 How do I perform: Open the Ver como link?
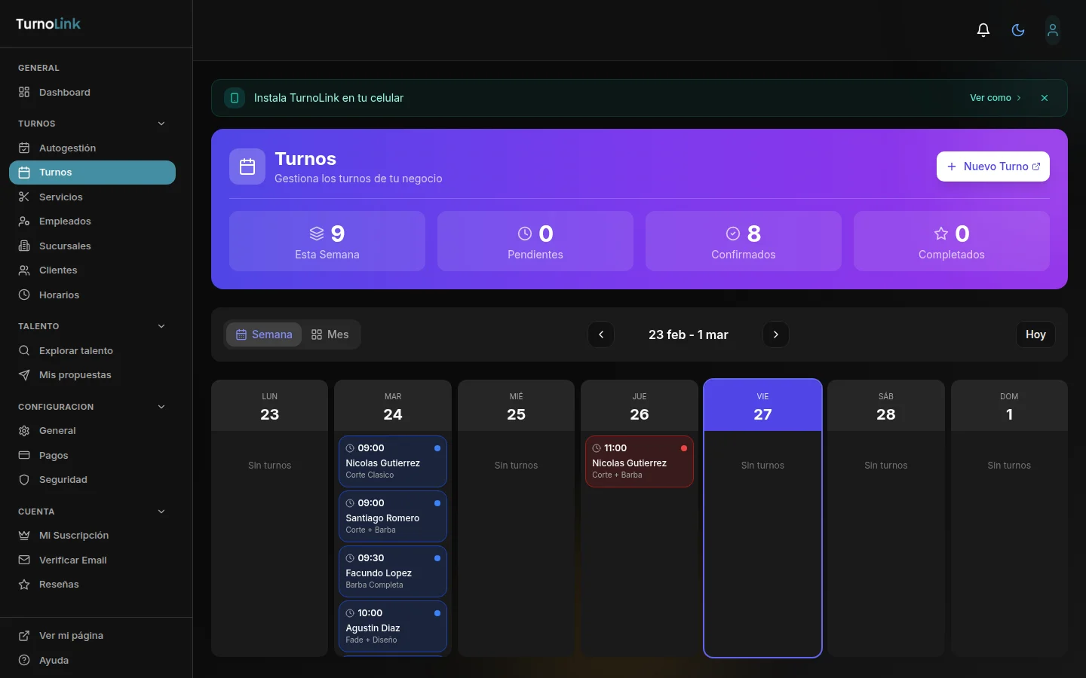(995, 98)
